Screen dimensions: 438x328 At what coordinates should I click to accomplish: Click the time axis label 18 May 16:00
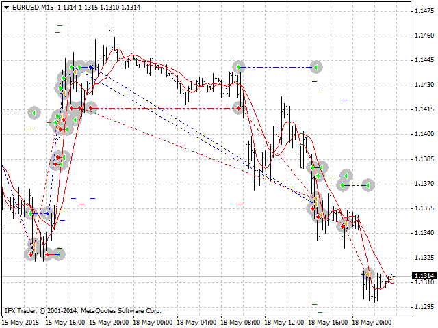click(x=328, y=323)
